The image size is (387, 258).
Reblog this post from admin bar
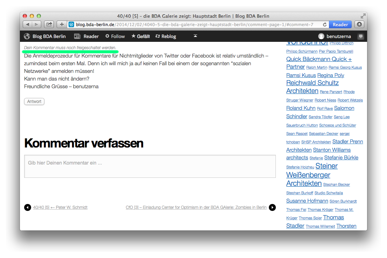pyautogui.click(x=166, y=36)
